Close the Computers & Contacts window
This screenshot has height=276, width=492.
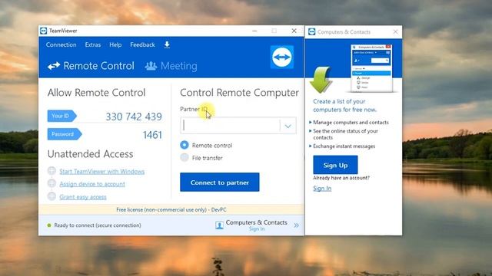pyautogui.click(x=395, y=31)
